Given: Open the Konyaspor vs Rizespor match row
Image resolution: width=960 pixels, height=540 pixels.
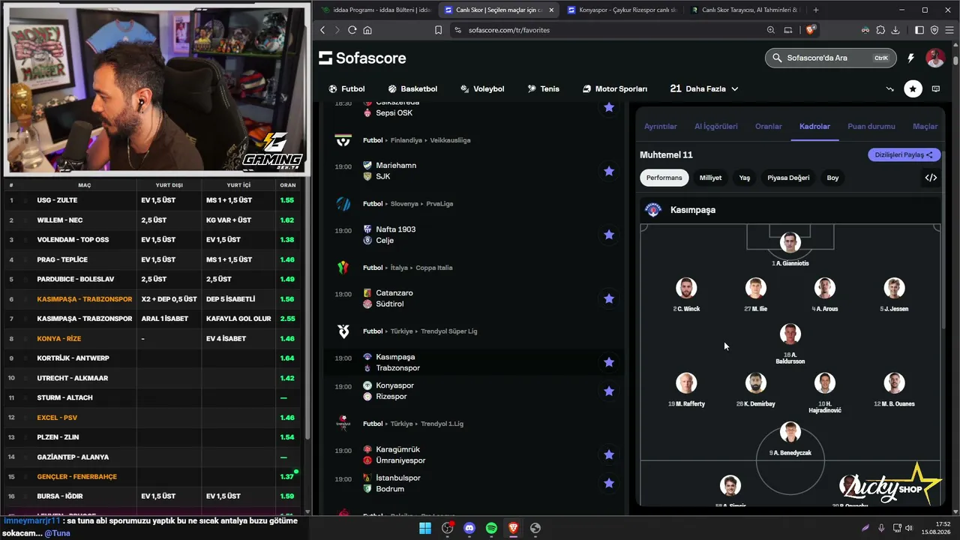Looking at the screenshot, I should (x=475, y=391).
